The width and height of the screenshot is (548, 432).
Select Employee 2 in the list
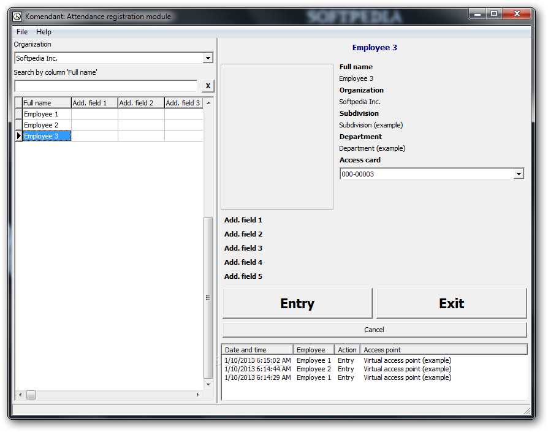[x=47, y=125]
